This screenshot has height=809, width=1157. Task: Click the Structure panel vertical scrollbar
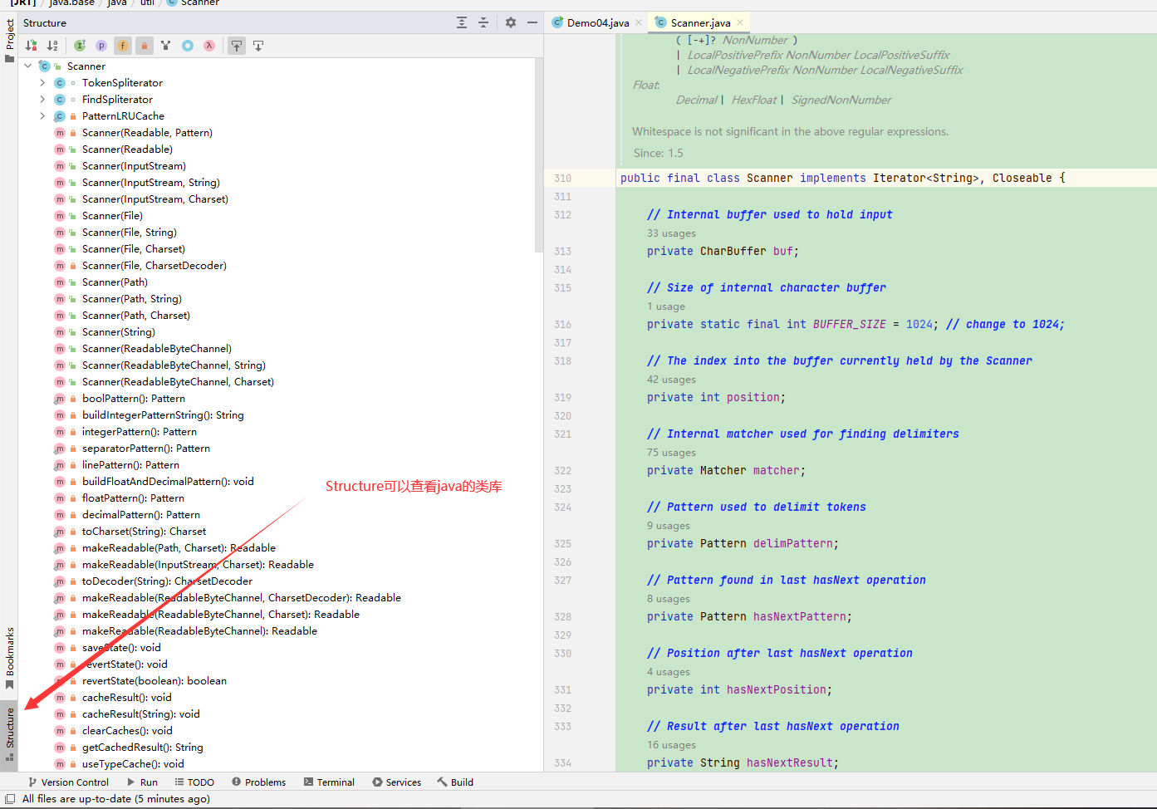coord(539,156)
